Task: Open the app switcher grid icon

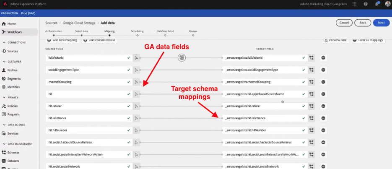Action: (x=354, y=4)
